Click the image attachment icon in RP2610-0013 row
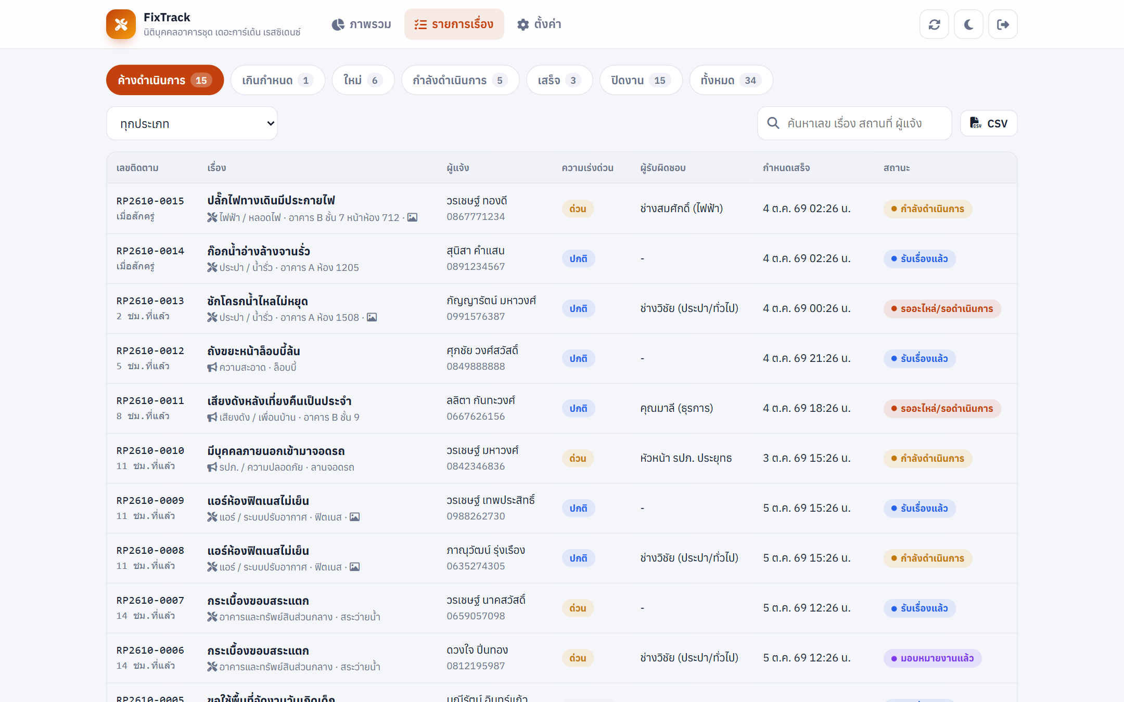This screenshot has width=1124, height=702. pyautogui.click(x=372, y=317)
